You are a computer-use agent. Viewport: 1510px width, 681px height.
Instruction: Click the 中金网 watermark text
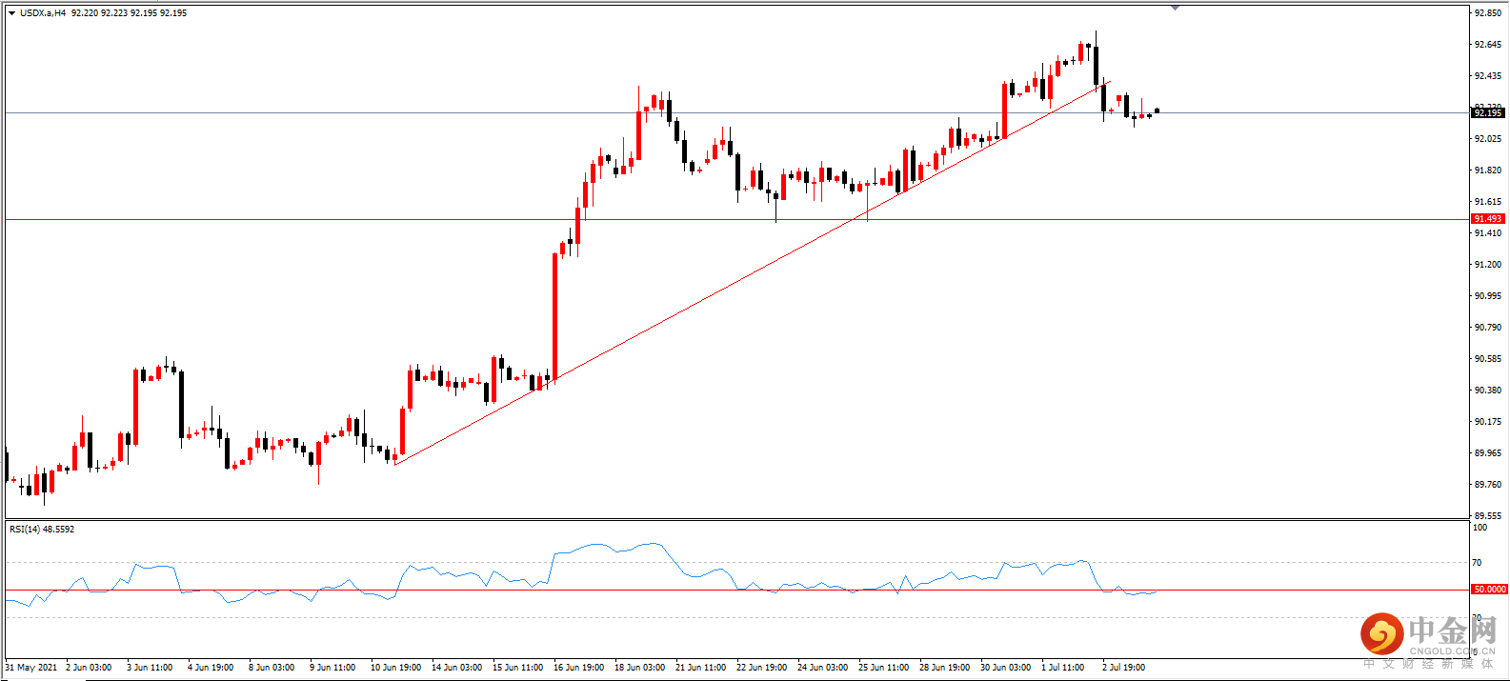point(1454,630)
